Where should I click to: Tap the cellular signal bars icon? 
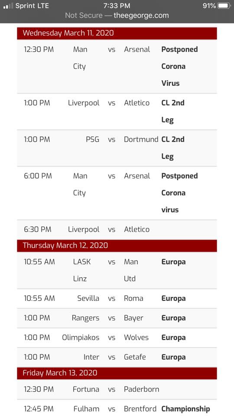[x=8, y=6]
